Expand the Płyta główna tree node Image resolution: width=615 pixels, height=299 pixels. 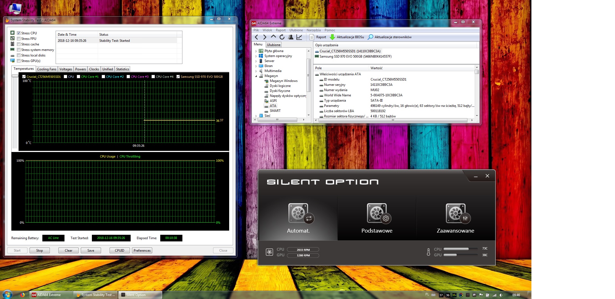pyautogui.click(x=256, y=51)
